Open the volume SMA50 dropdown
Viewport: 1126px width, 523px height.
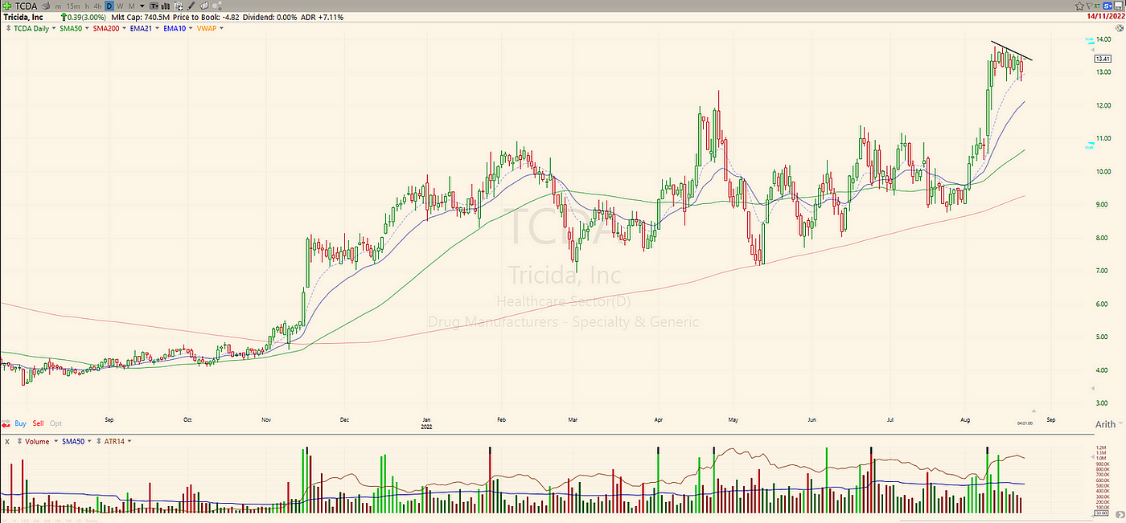89,441
